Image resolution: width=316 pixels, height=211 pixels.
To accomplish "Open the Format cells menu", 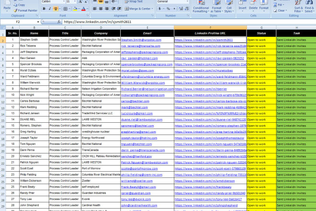I will (264, 6).
